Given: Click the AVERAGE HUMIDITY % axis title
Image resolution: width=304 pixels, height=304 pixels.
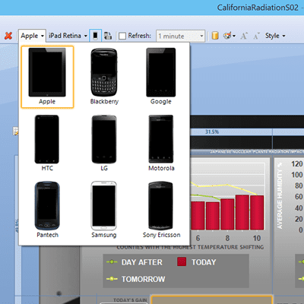Looking at the screenshot, I should [x=280, y=195].
